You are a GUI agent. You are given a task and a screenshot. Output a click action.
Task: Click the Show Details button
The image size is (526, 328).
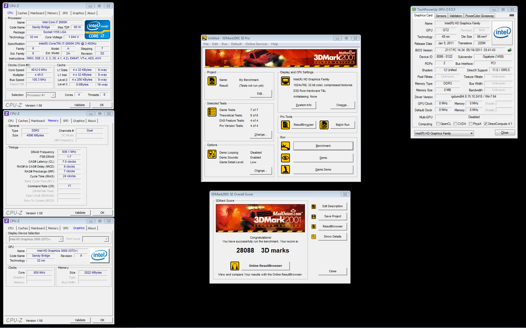coord(333,236)
